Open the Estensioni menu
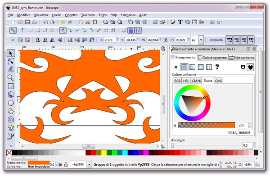Image resolution: width=270 pixels, height=176 pixels. click(x=128, y=15)
